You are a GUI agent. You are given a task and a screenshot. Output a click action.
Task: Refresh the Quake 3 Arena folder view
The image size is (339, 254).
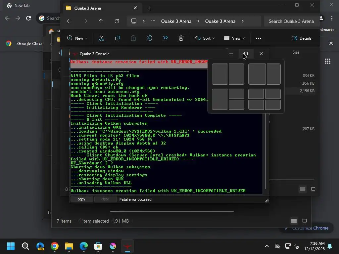point(117,21)
